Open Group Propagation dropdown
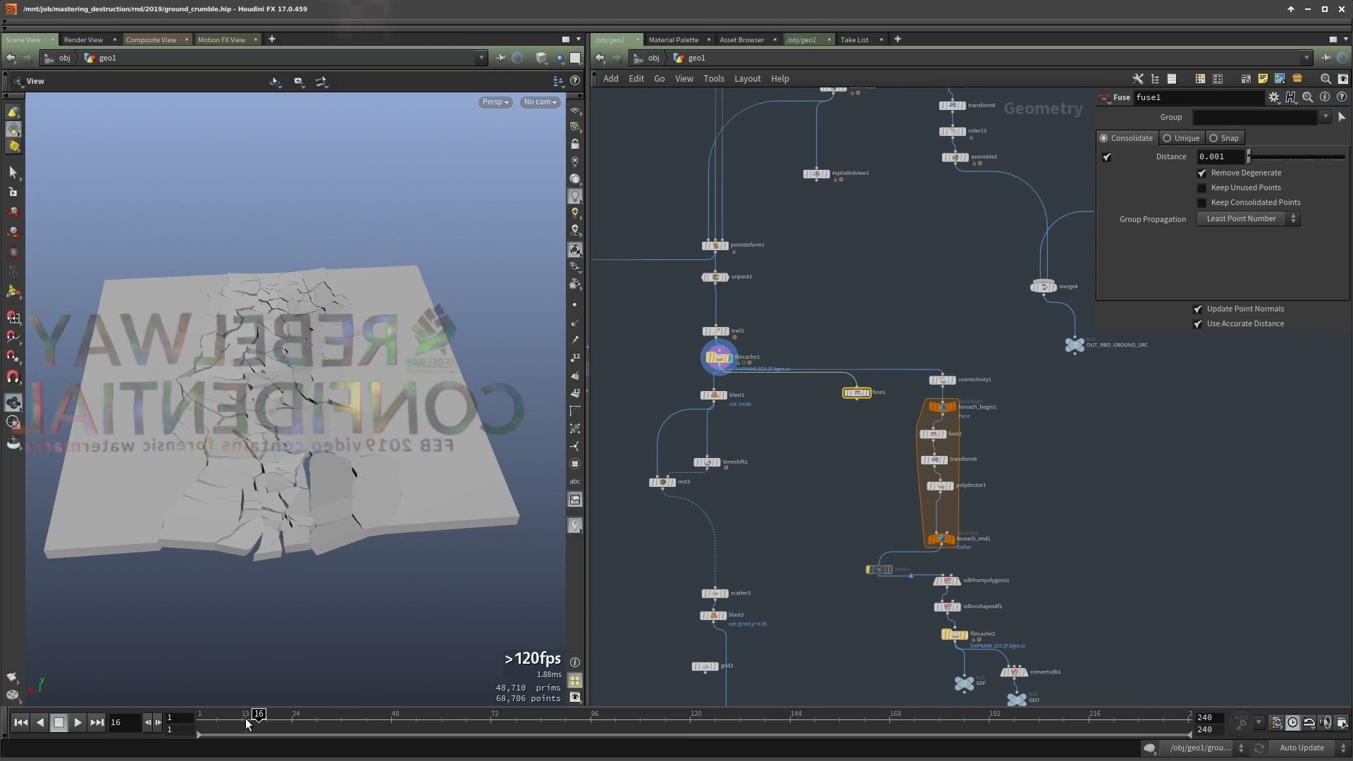Image resolution: width=1353 pixels, height=761 pixels. [x=1248, y=219]
